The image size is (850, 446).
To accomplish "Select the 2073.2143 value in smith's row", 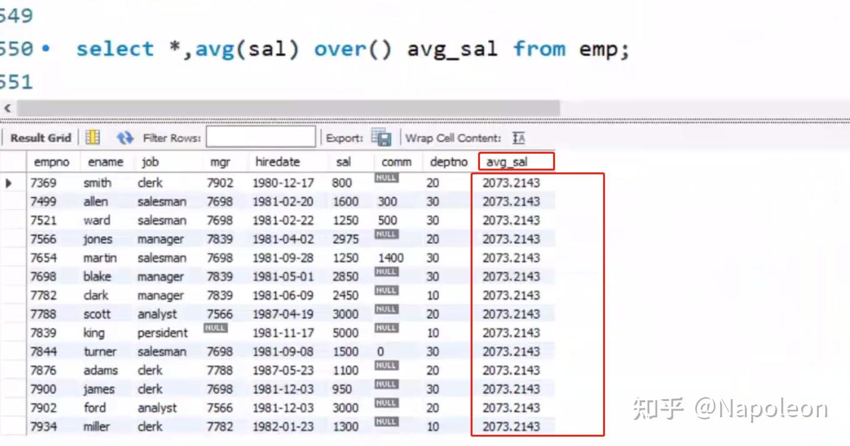I will pos(510,183).
